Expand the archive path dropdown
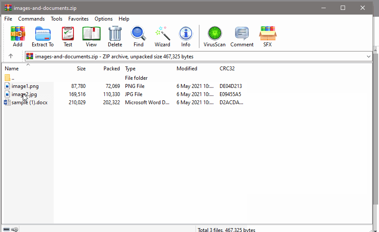Screen dimensions: 379x232 (369, 57)
